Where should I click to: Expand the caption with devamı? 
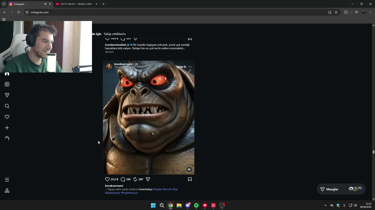tap(109, 52)
